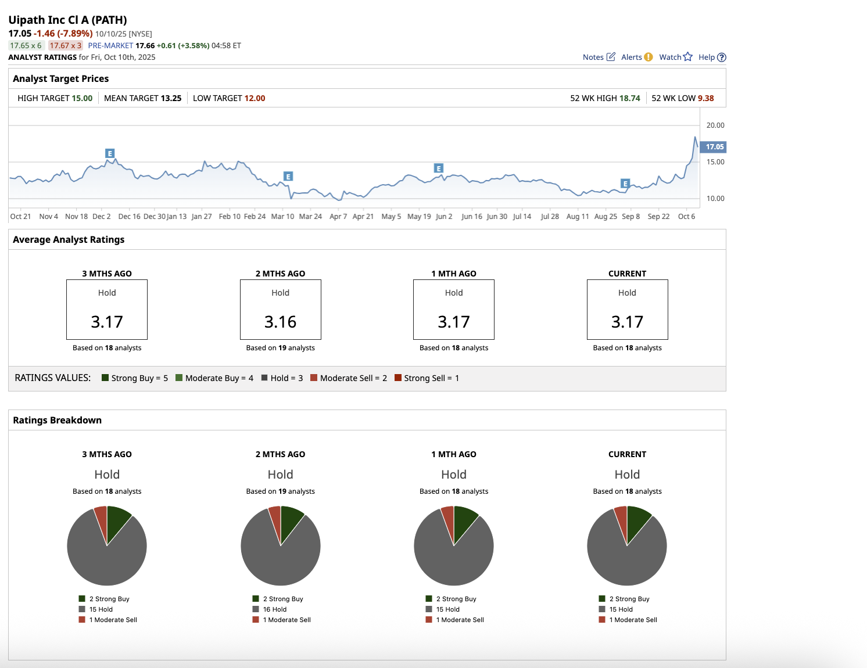The width and height of the screenshot is (867, 668).
Task: Click the Moderate Buy = 4 color swatch
Action: point(179,378)
